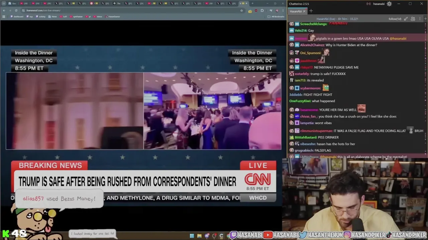
Task: Click the ssstarb0y username in chat
Action: point(302,74)
